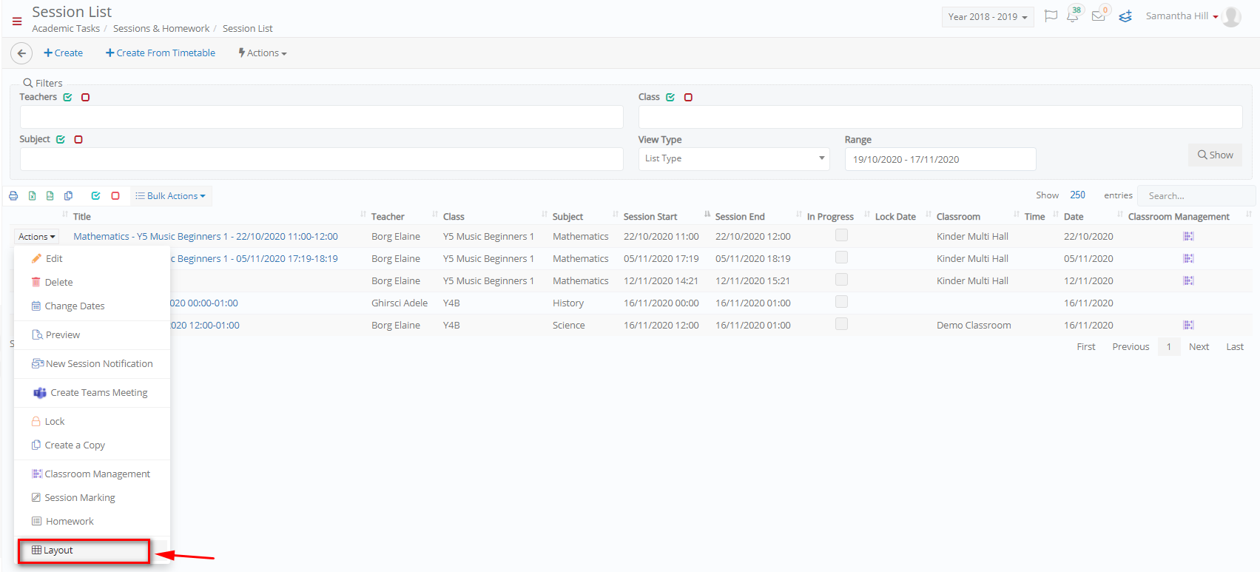
Task: Click the Range date field
Action: click(x=940, y=159)
